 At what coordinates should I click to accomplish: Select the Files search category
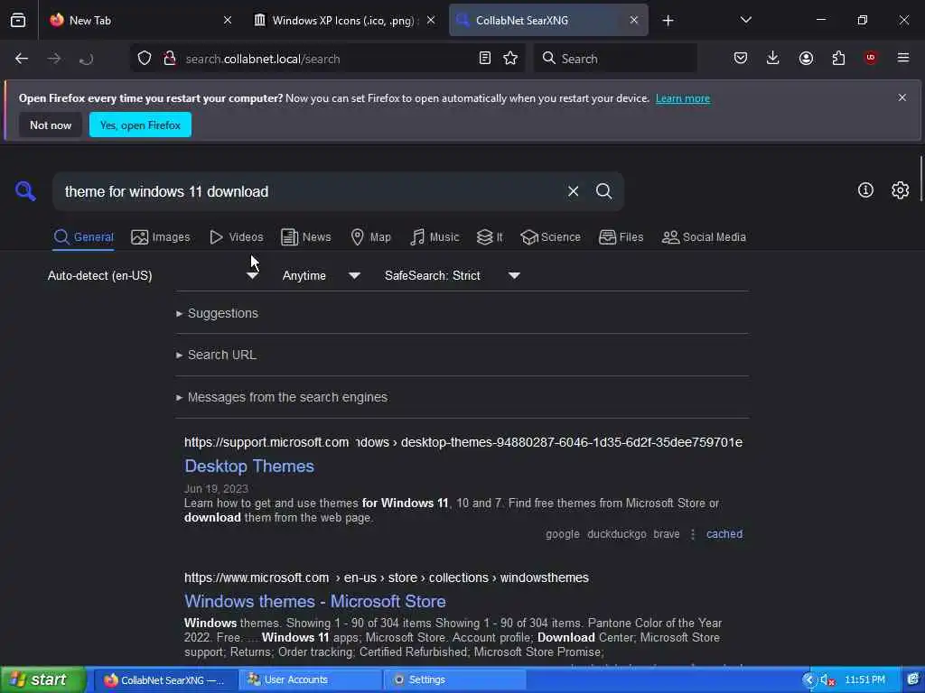[x=621, y=237]
